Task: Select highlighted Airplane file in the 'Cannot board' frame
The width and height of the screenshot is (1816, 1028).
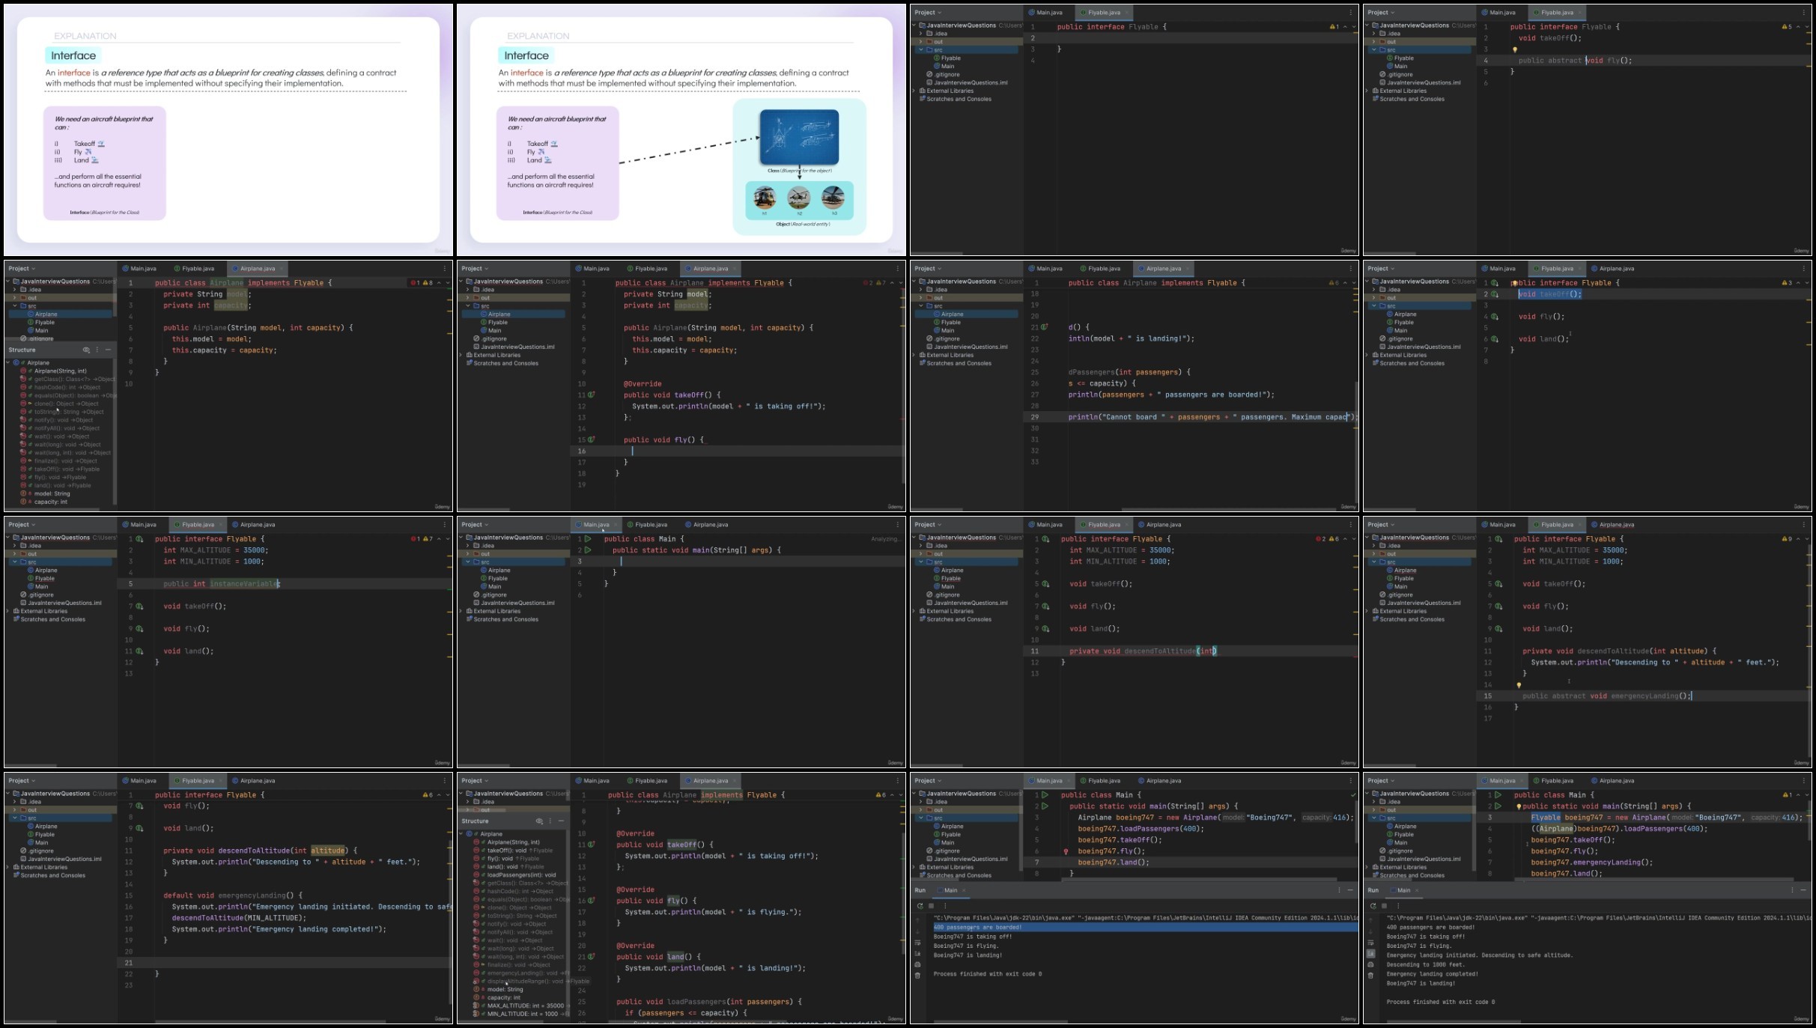Action: [965, 314]
